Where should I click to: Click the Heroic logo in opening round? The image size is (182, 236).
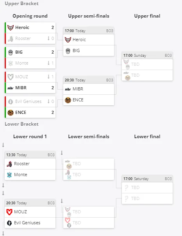coord(11,27)
